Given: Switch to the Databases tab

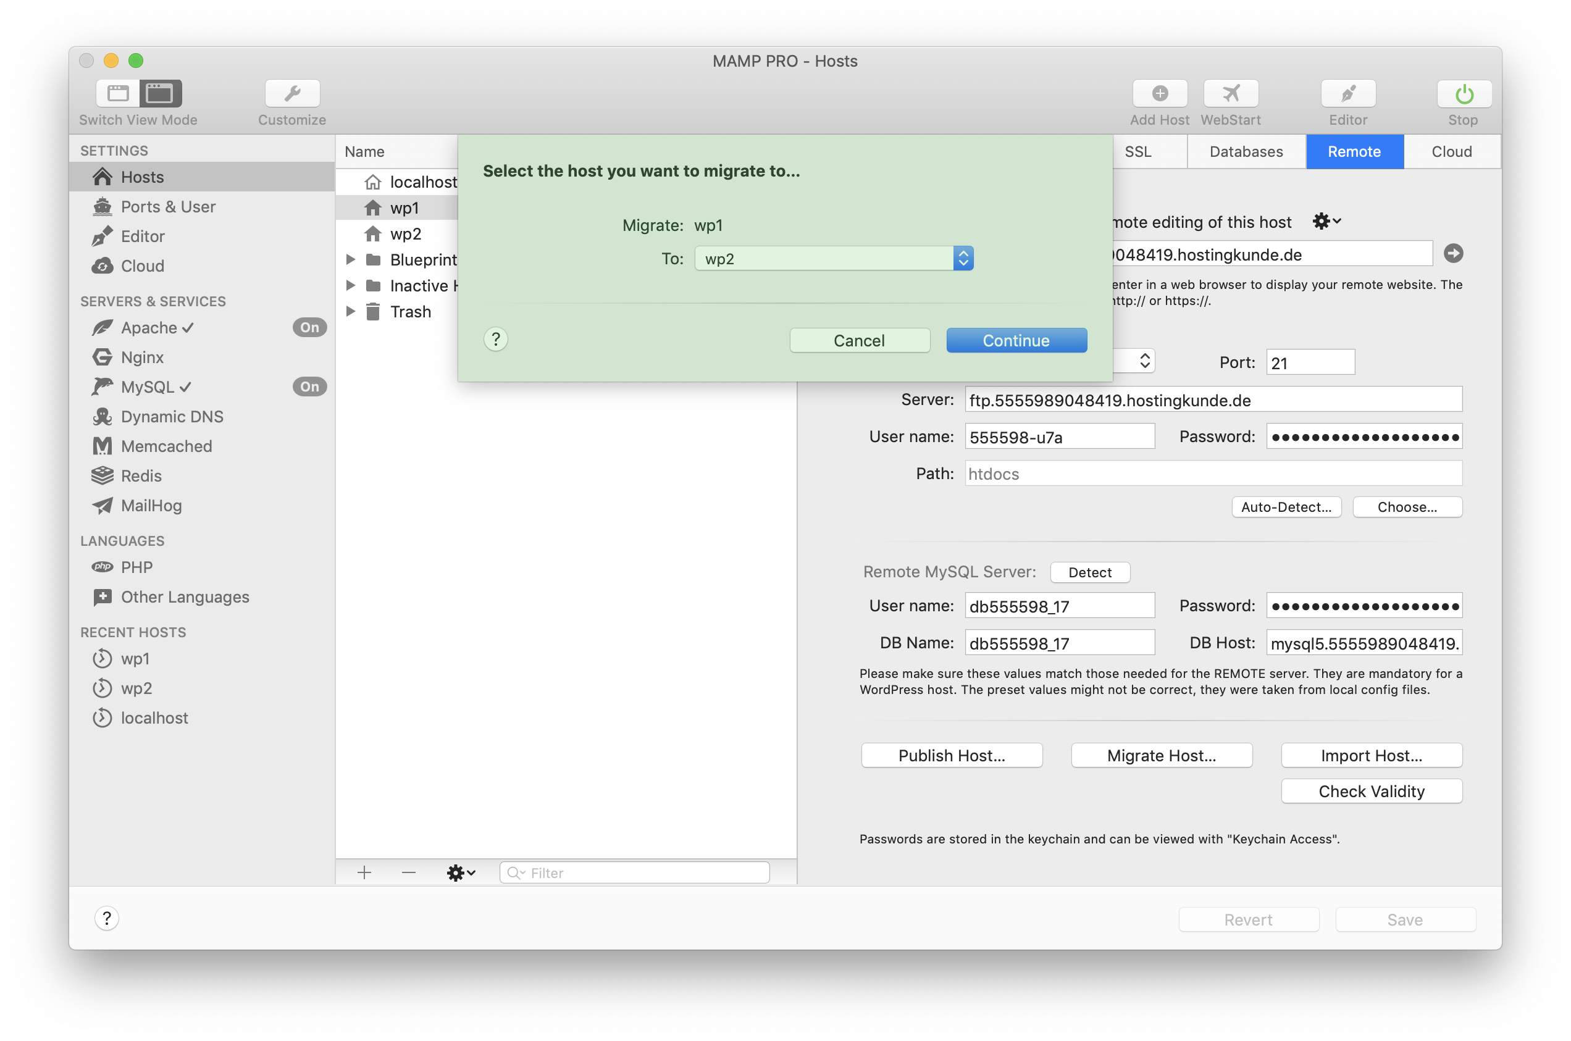Looking at the screenshot, I should (x=1246, y=151).
